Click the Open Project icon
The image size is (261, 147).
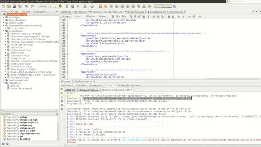(15, 7)
